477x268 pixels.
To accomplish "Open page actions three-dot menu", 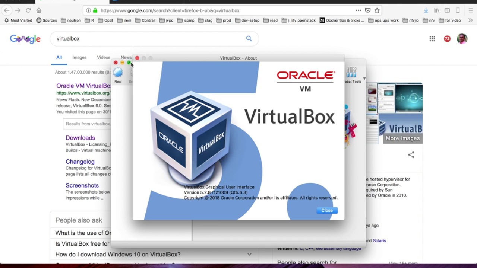I will 358,10.
